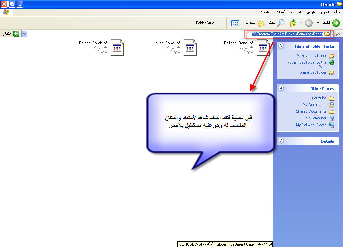Expand the Details panel
This screenshot has width=343, height=247.
pyautogui.click(x=281, y=140)
